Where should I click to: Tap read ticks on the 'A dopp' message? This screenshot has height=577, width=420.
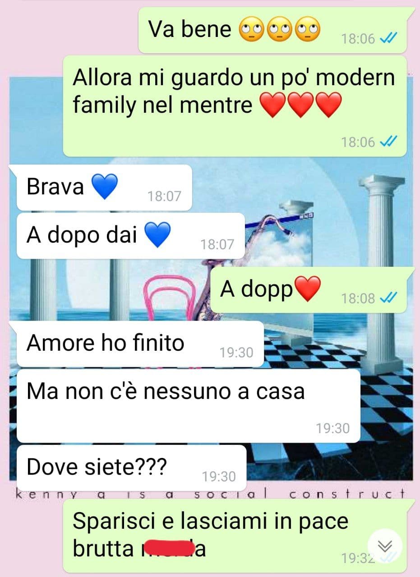point(388,298)
